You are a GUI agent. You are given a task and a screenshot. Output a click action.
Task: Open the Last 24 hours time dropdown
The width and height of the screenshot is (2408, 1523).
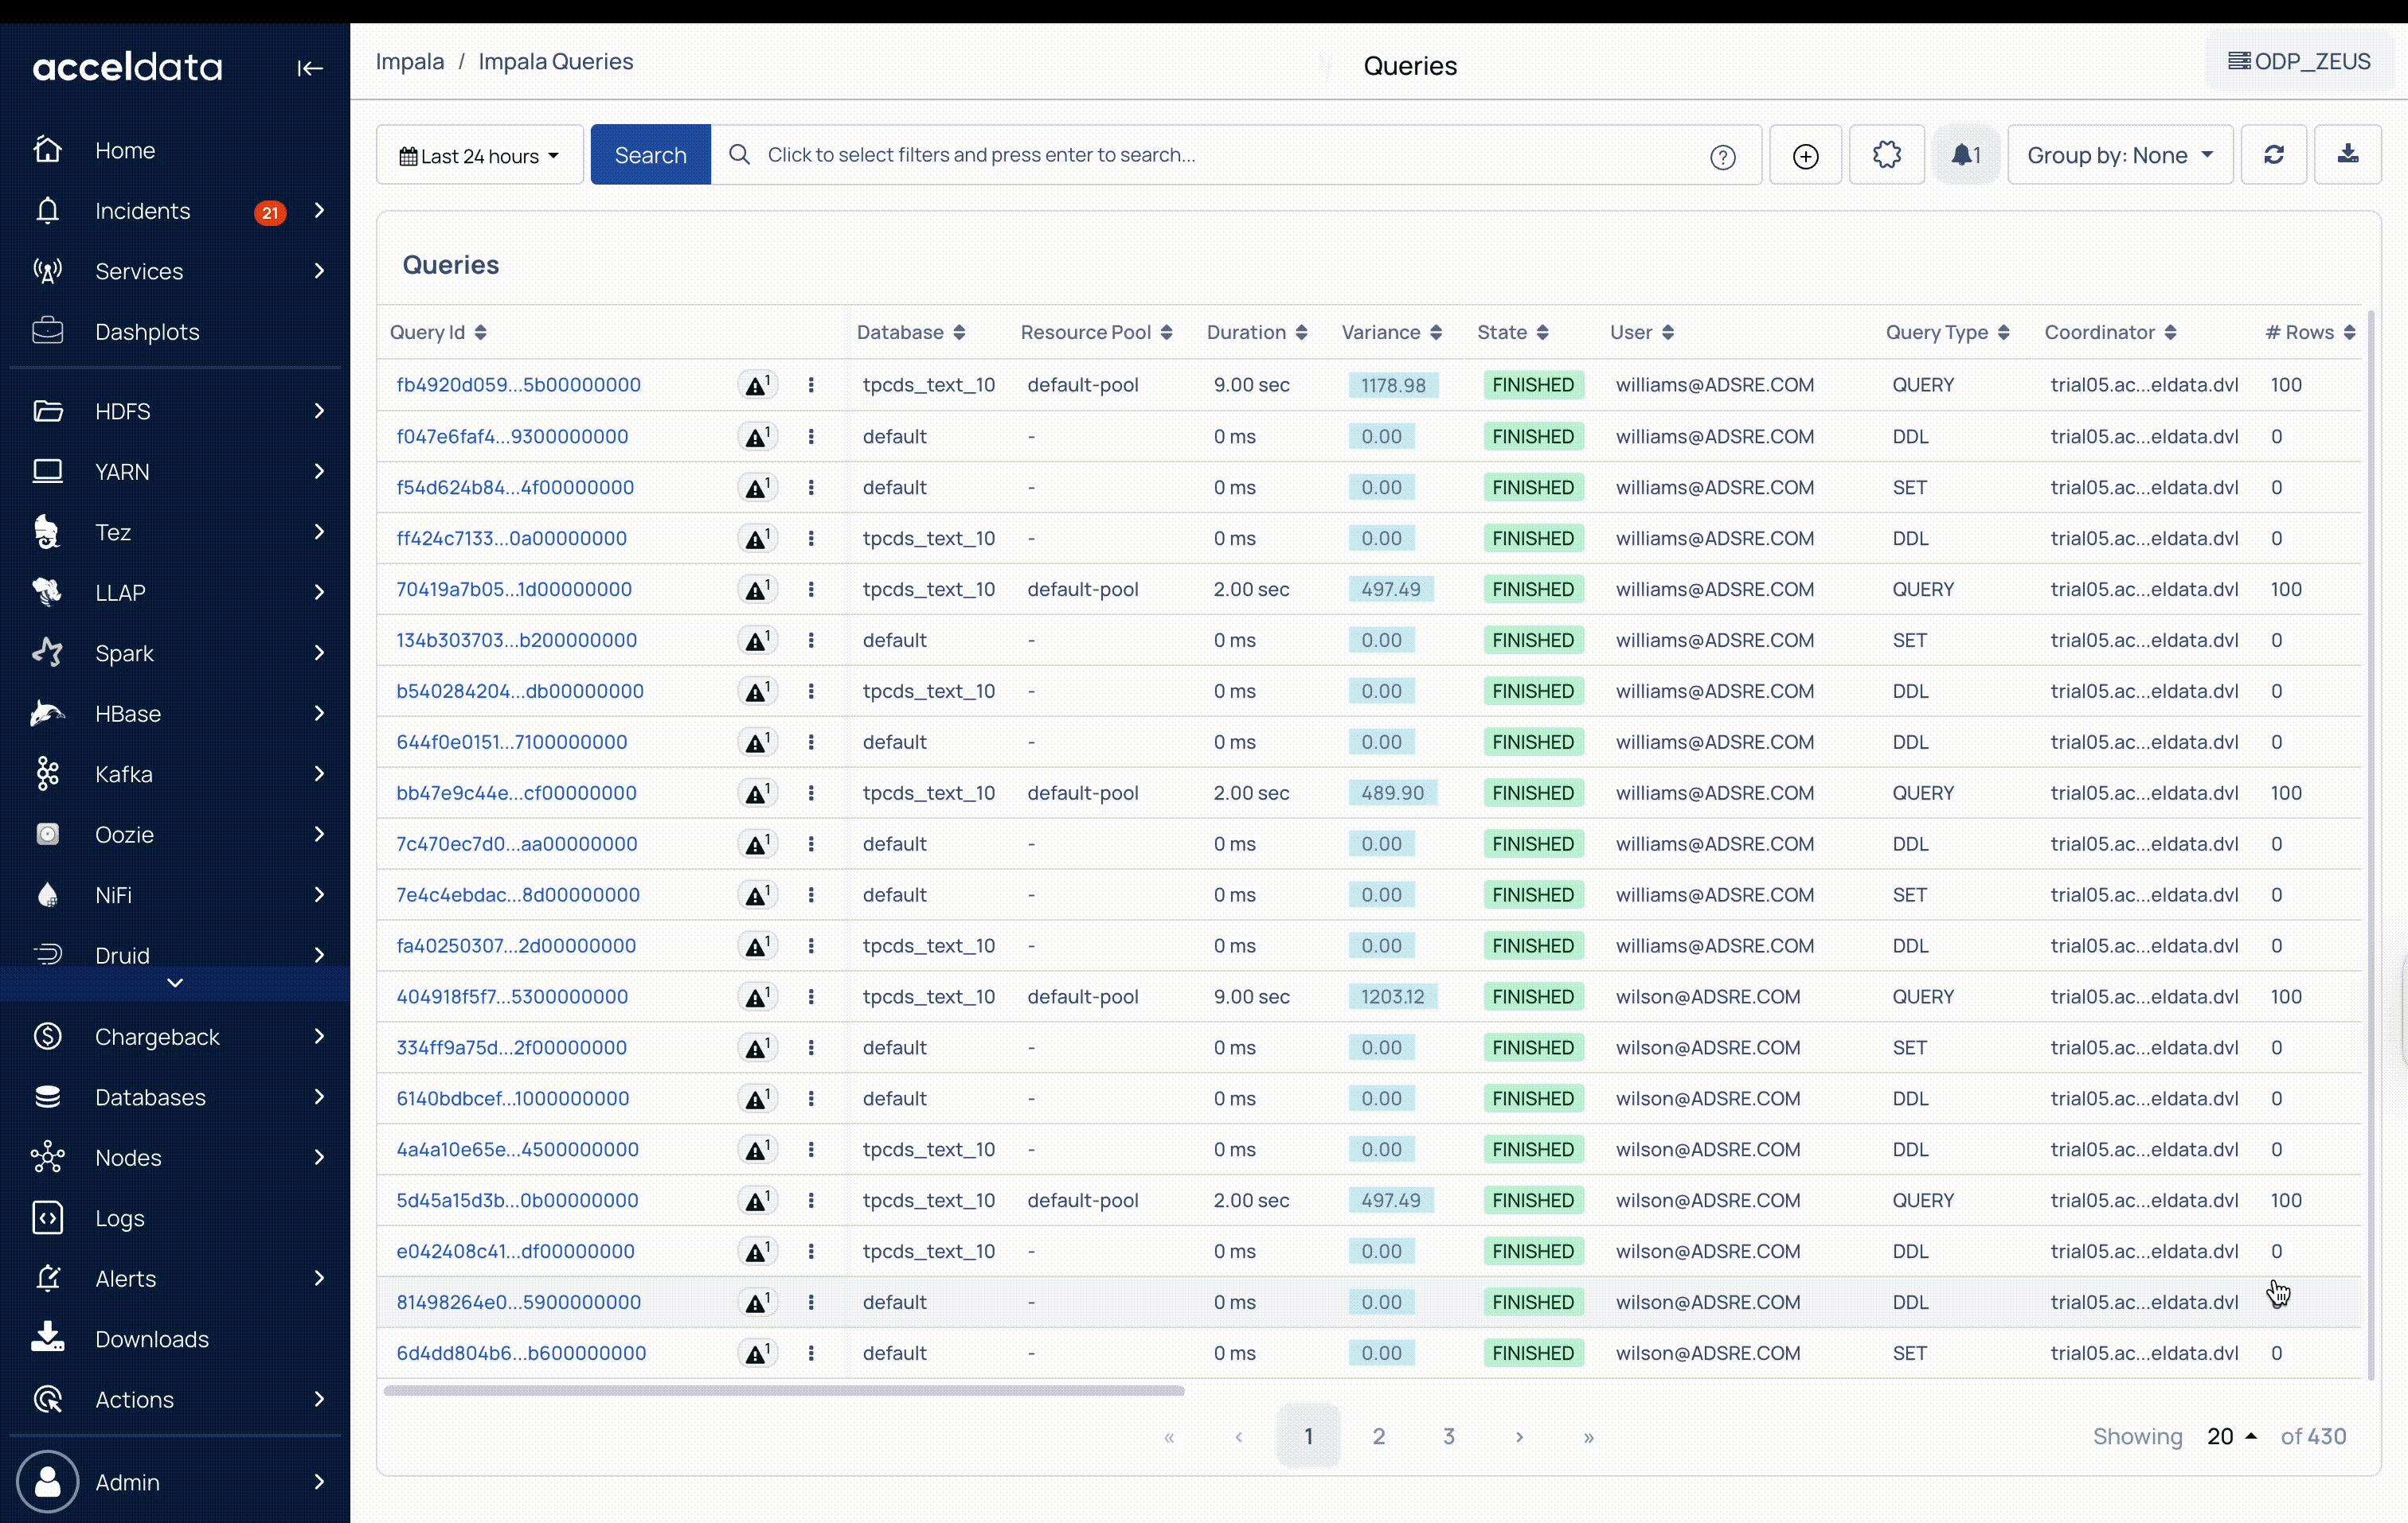[x=479, y=156]
